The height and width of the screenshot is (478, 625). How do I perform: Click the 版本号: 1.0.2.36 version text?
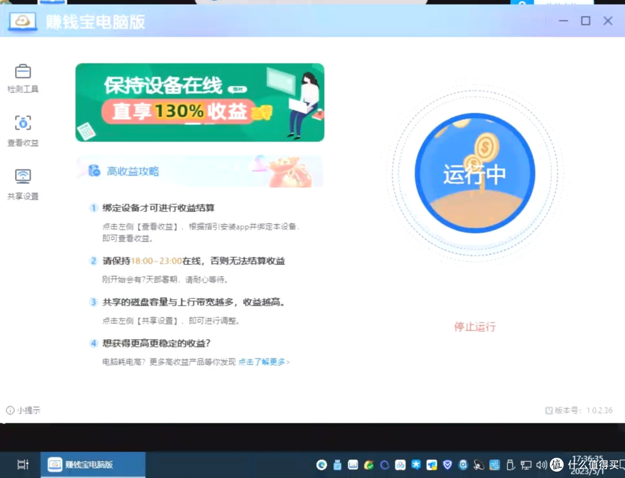[x=583, y=410]
